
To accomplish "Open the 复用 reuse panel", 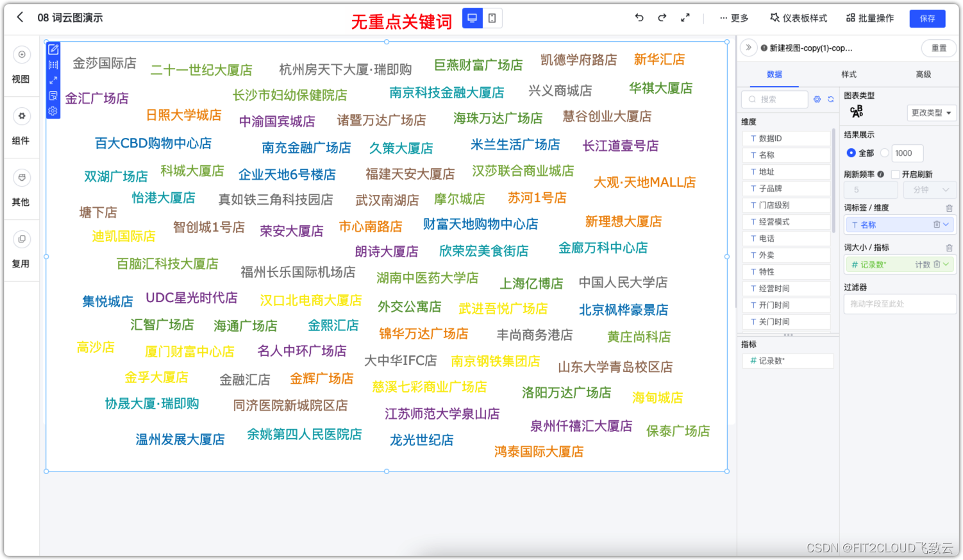I will pos(21,249).
